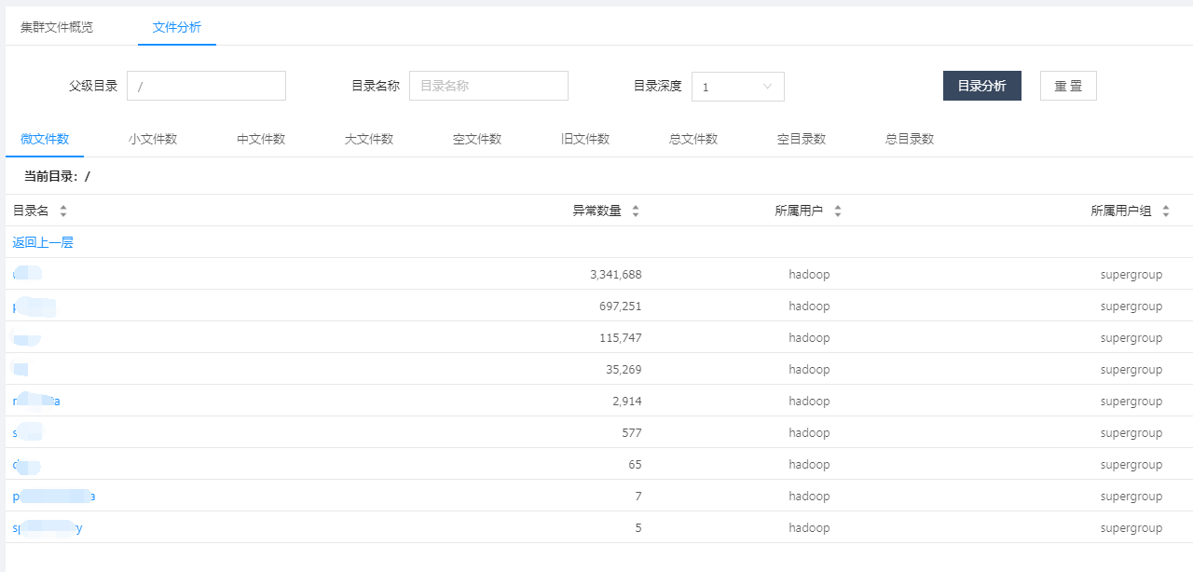Viewport: 1193px width, 572px height.
Task: Open directory link with 3,341,688 count
Action: click(x=27, y=274)
